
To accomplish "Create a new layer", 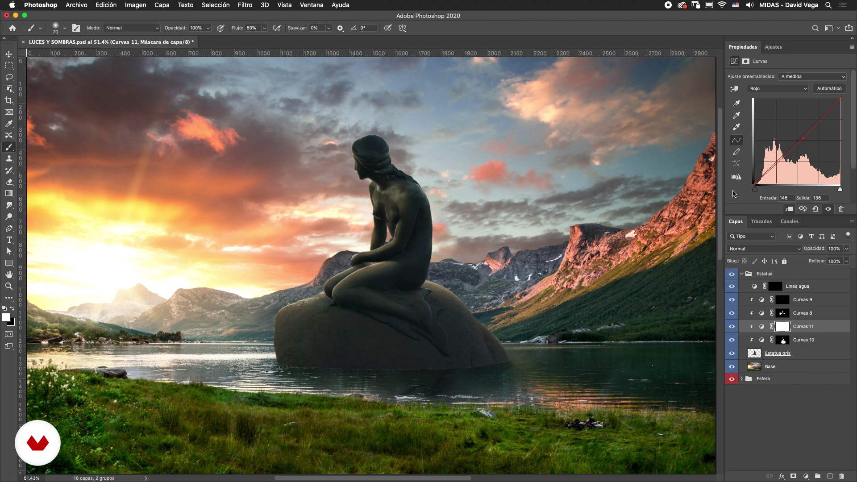I will point(830,476).
